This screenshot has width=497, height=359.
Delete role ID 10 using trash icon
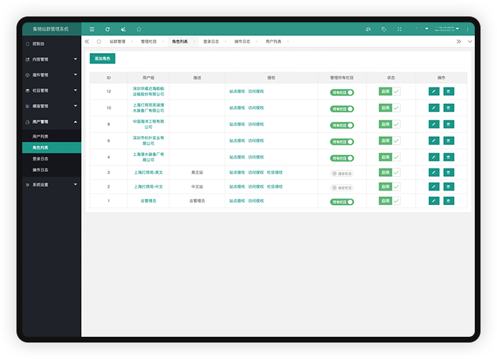pyautogui.click(x=448, y=107)
